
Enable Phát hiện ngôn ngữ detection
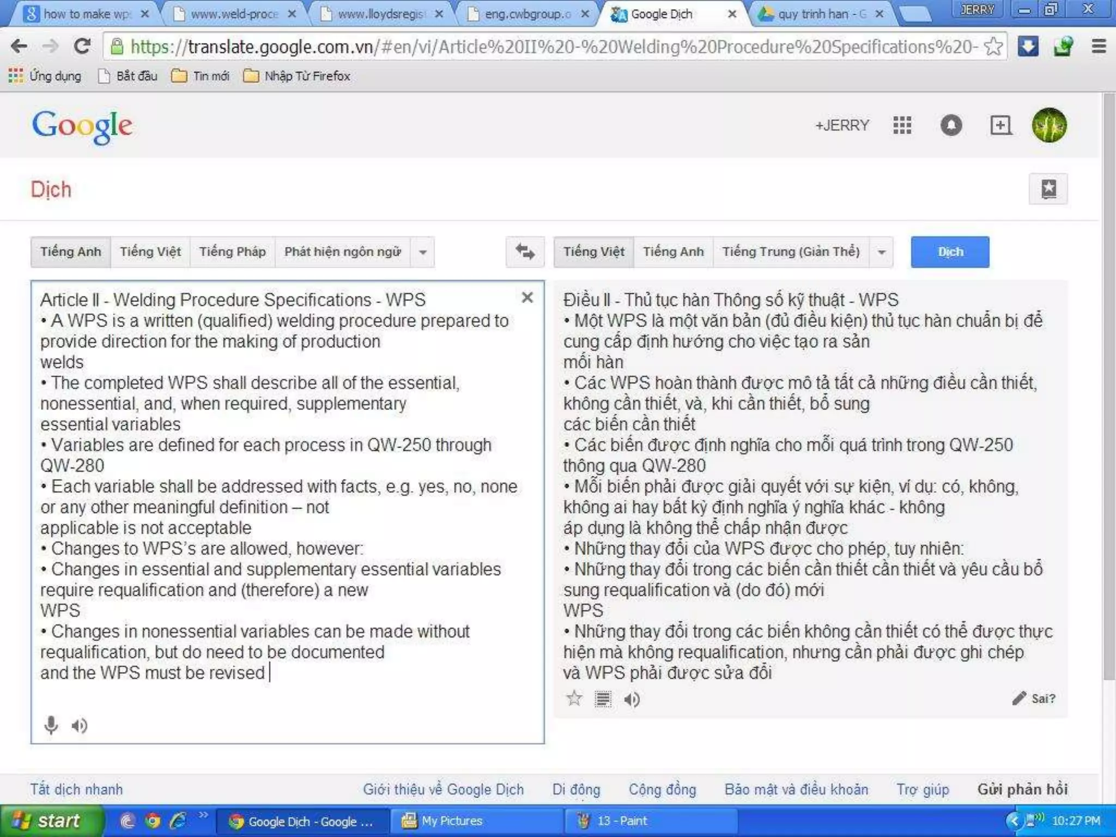tap(342, 252)
